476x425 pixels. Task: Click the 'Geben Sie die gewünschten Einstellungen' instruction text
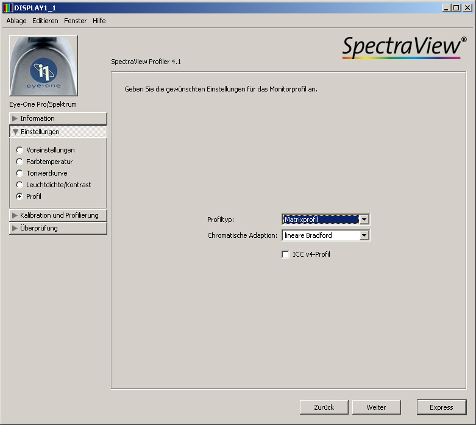(x=221, y=89)
